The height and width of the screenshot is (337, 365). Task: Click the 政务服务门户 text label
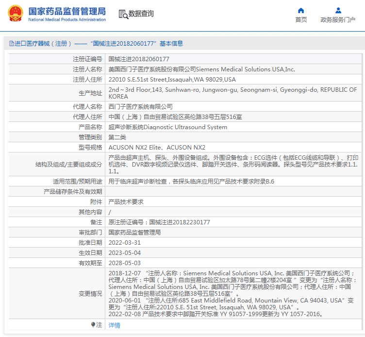(338, 20)
